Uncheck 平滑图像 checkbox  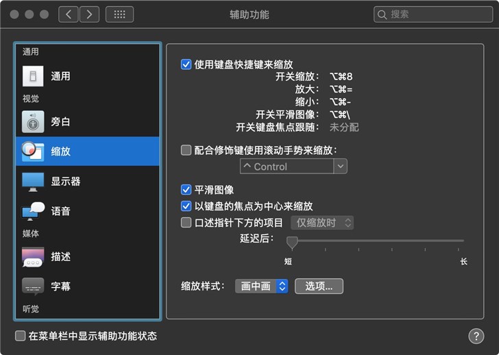pos(186,190)
